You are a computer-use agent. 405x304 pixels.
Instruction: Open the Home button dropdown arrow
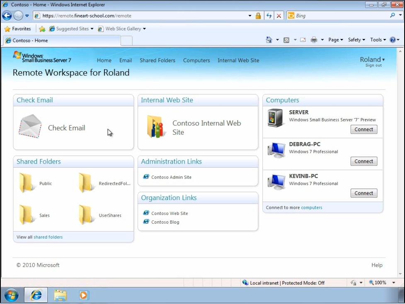click(x=277, y=40)
